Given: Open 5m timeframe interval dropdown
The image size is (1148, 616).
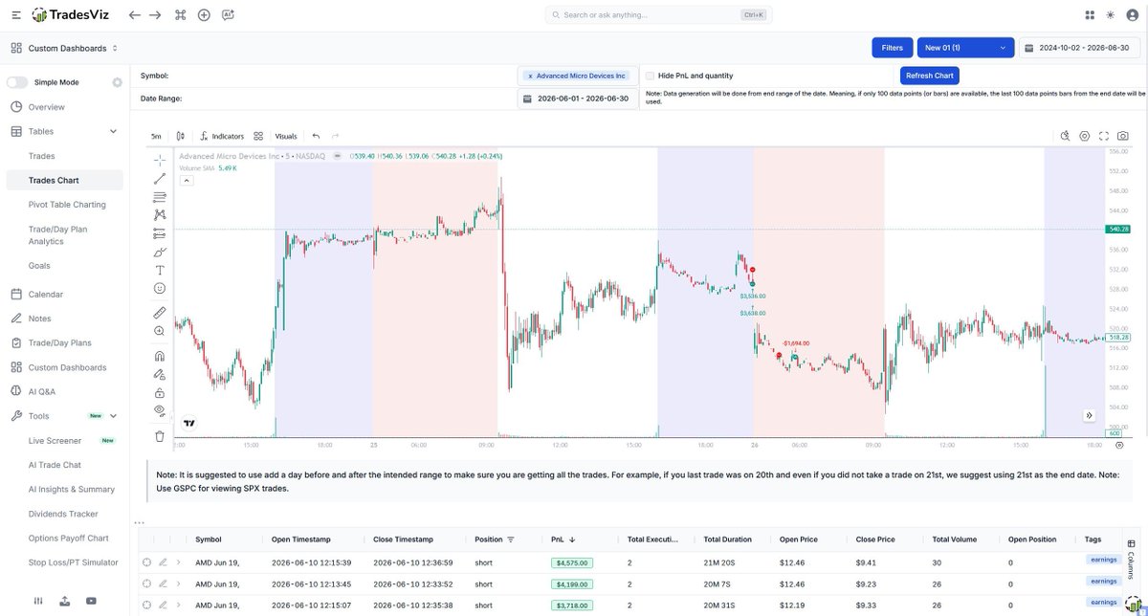Looking at the screenshot, I should pos(155,136).
